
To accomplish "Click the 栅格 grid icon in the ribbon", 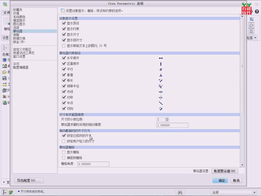I will pos(6,21).
